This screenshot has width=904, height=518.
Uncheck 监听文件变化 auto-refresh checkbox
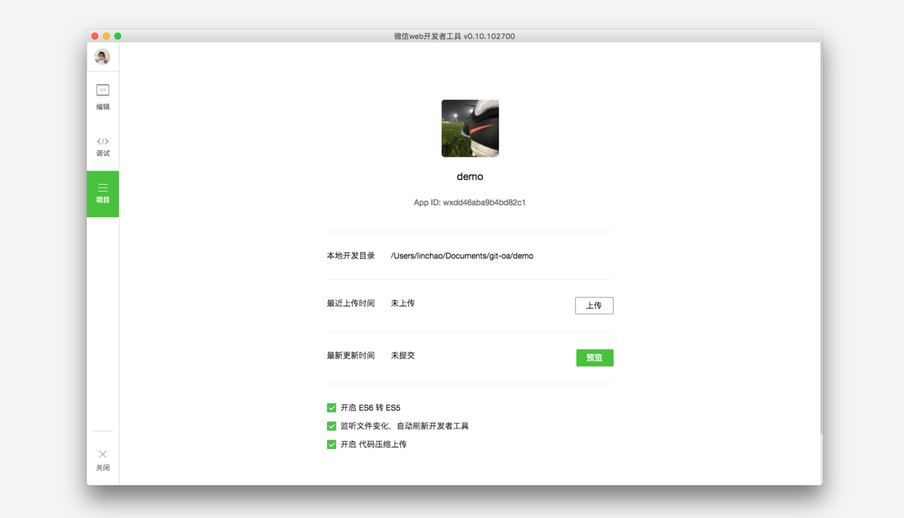[331, 426]
